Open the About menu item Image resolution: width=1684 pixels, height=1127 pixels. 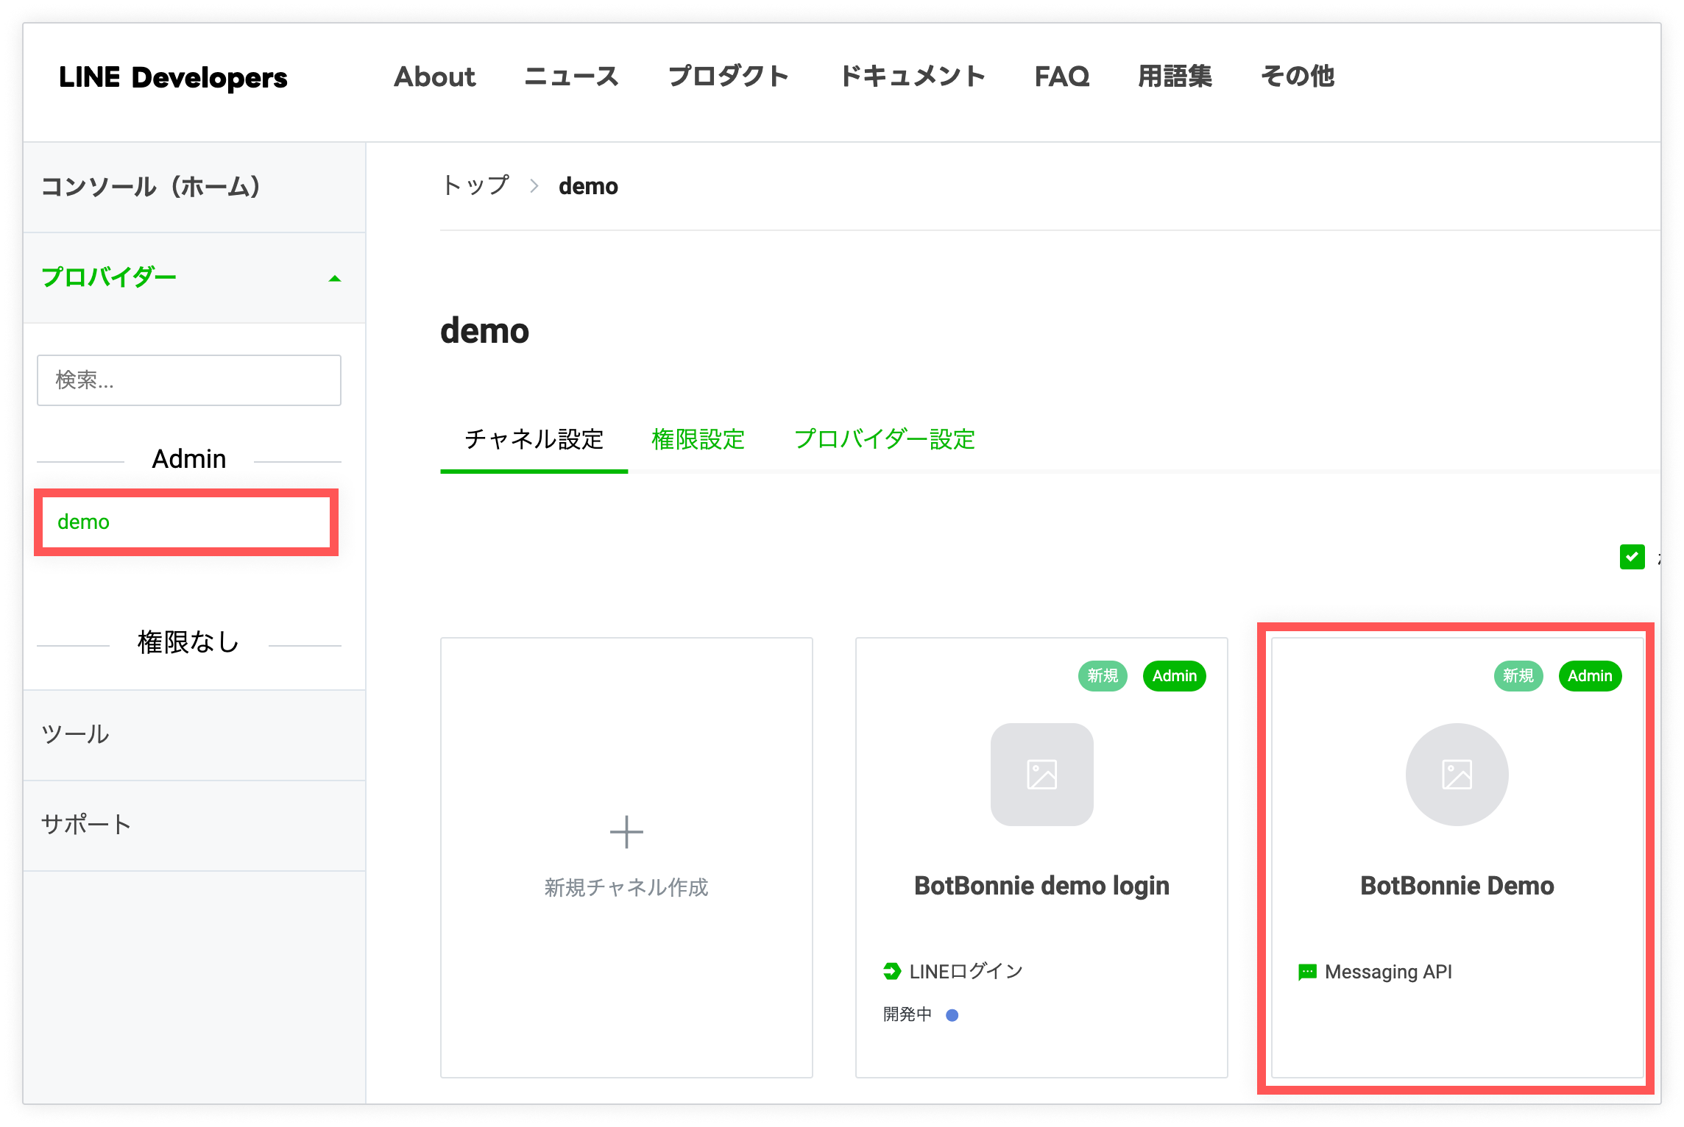[x=434, y=77]
